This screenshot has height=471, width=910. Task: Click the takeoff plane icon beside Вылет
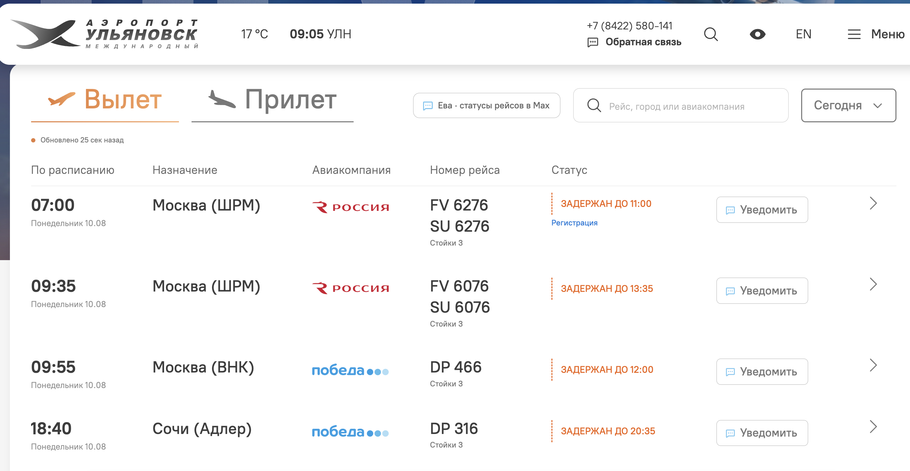pyautogui.click(x=62, y=98)
